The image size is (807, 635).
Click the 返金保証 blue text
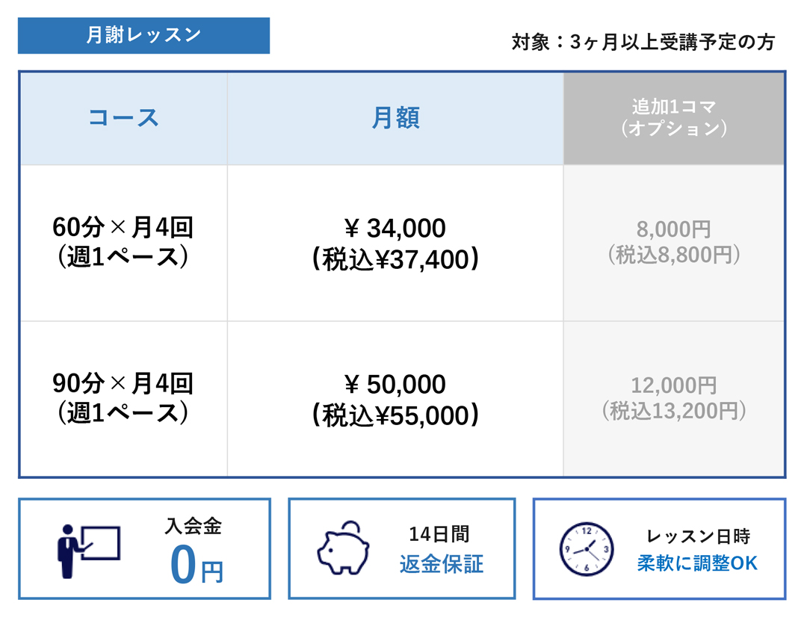(x=442, y=564)
